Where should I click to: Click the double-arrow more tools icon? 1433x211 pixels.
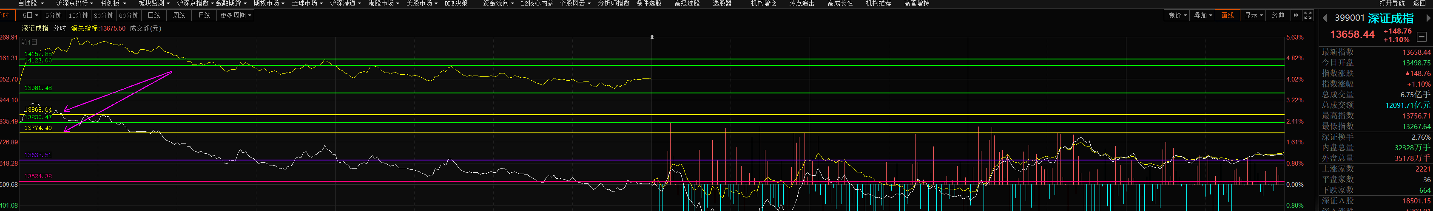point(1296,16)
